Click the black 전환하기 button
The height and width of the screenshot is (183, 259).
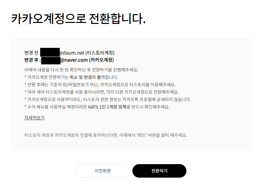pos(159,171)
